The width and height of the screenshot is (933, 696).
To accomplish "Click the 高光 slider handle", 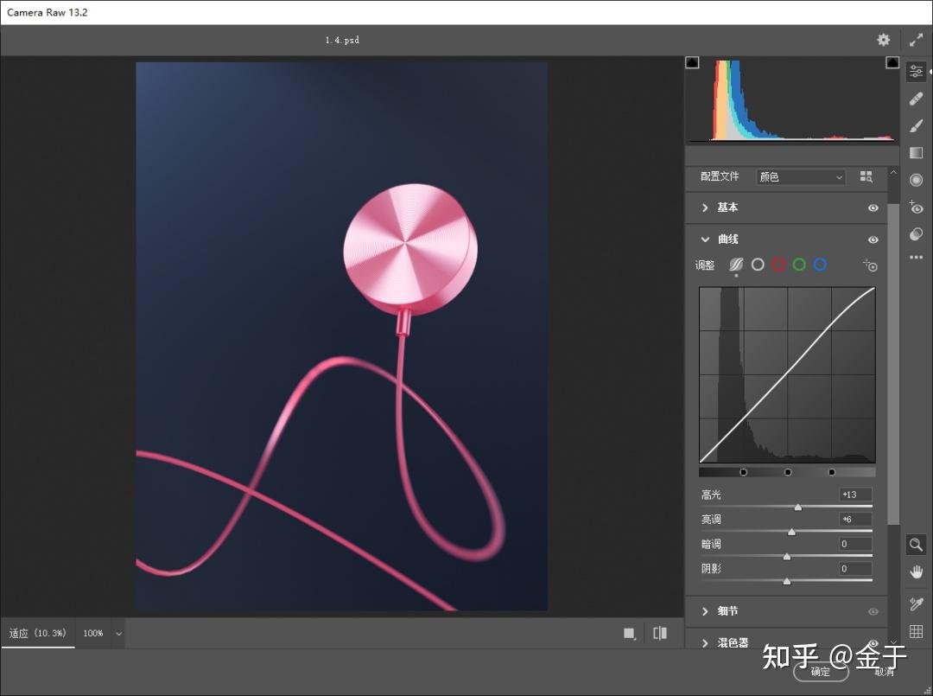I will pos(798,508).
